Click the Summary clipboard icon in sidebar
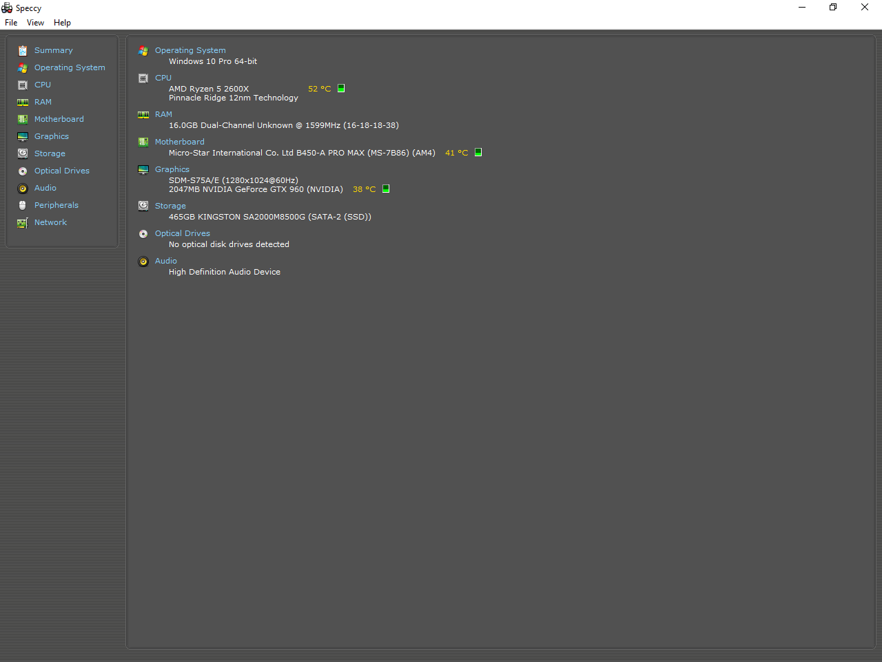The height and width of the screenshot is (662, 882). point(23,50)
